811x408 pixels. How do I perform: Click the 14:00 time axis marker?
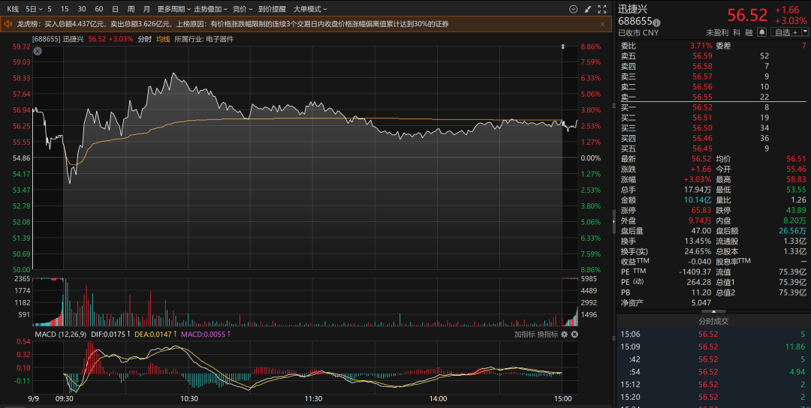coord(438,399)
